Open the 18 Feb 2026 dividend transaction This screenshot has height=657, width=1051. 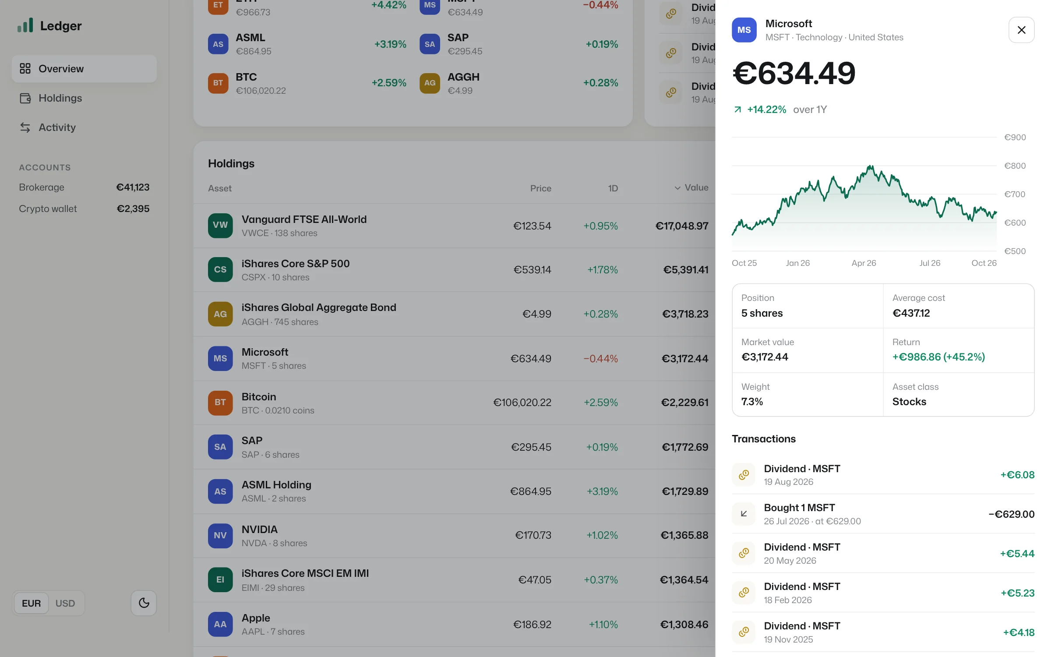point(883,593)
